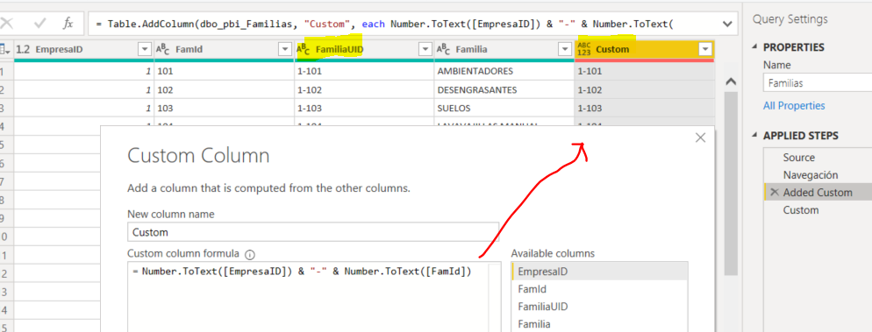Image resolution: width=872 pixels, height=332 pixels.
Task: Collapse the APPLIED STEPS section
Action: point(754,136)
